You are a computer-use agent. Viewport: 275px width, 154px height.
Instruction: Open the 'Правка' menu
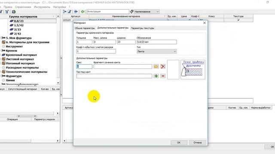[x=8, y=7]
